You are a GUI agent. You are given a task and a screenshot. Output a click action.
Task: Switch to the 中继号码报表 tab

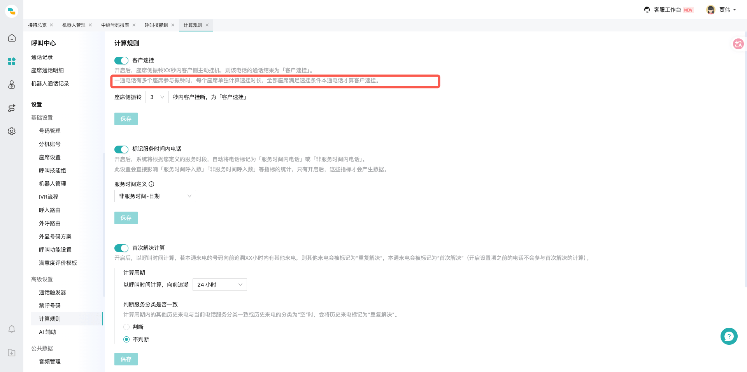tap(115, 25)
